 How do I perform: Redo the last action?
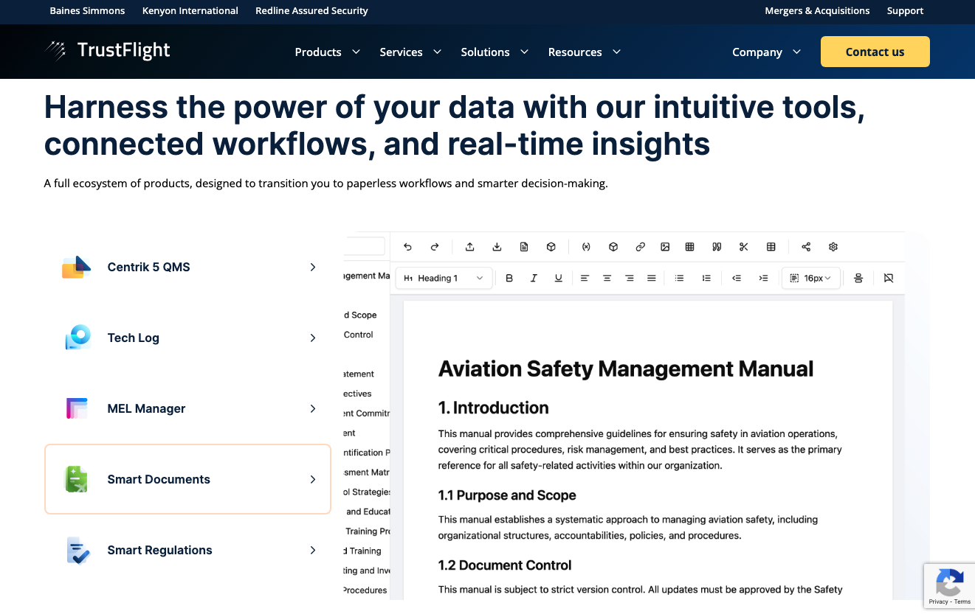(x=434, y=247)
